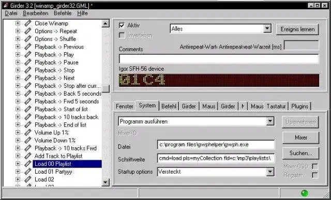Open the Befehle menu
Viewport: 331px width, 200px height.
[x=63, y=13]
